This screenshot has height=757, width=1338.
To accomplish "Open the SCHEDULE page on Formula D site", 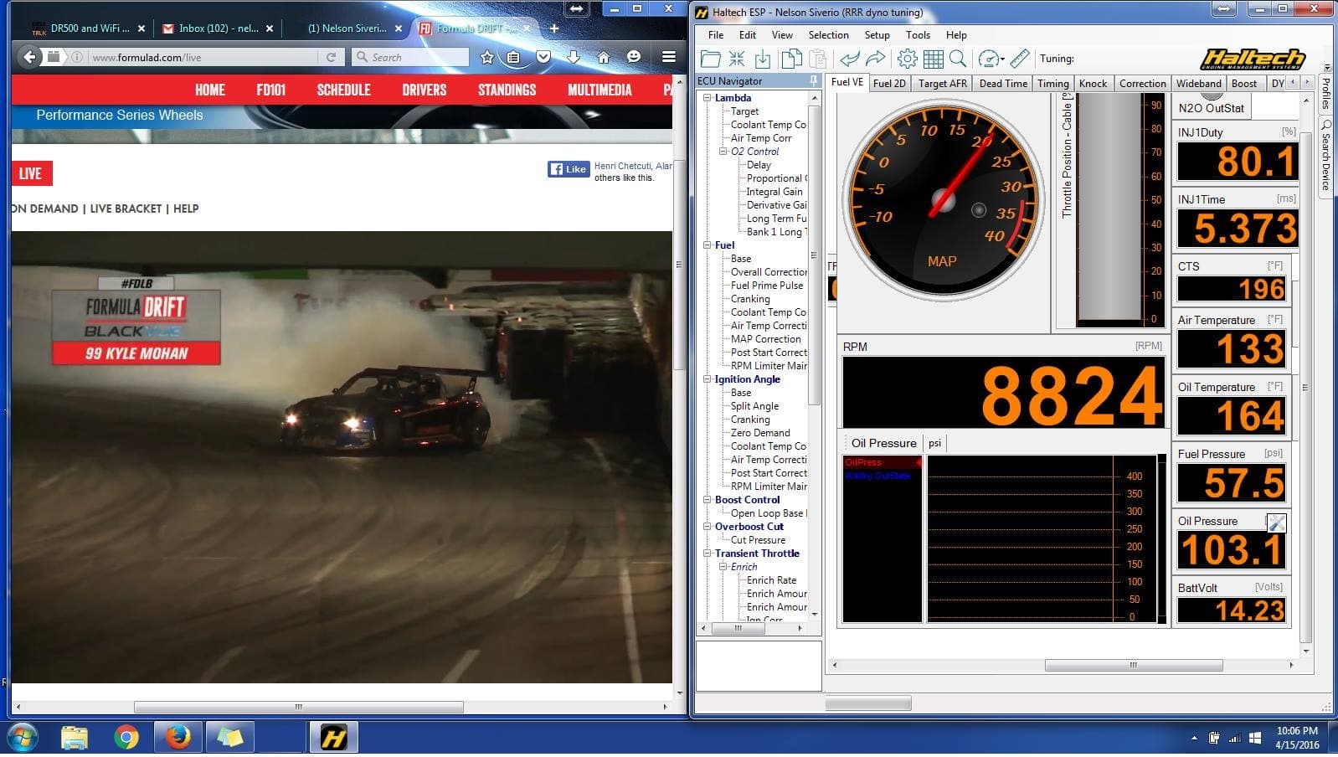I will point(343,90).
